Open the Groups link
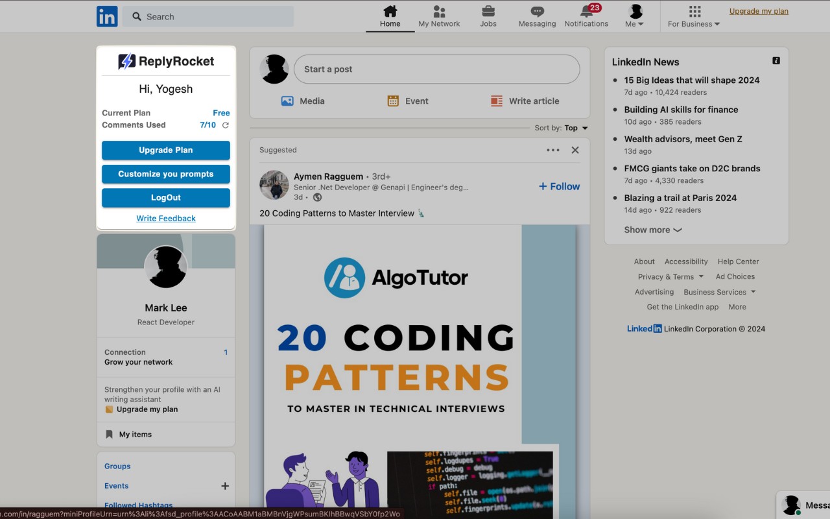830x519 pixels. (x=117, y=466)
